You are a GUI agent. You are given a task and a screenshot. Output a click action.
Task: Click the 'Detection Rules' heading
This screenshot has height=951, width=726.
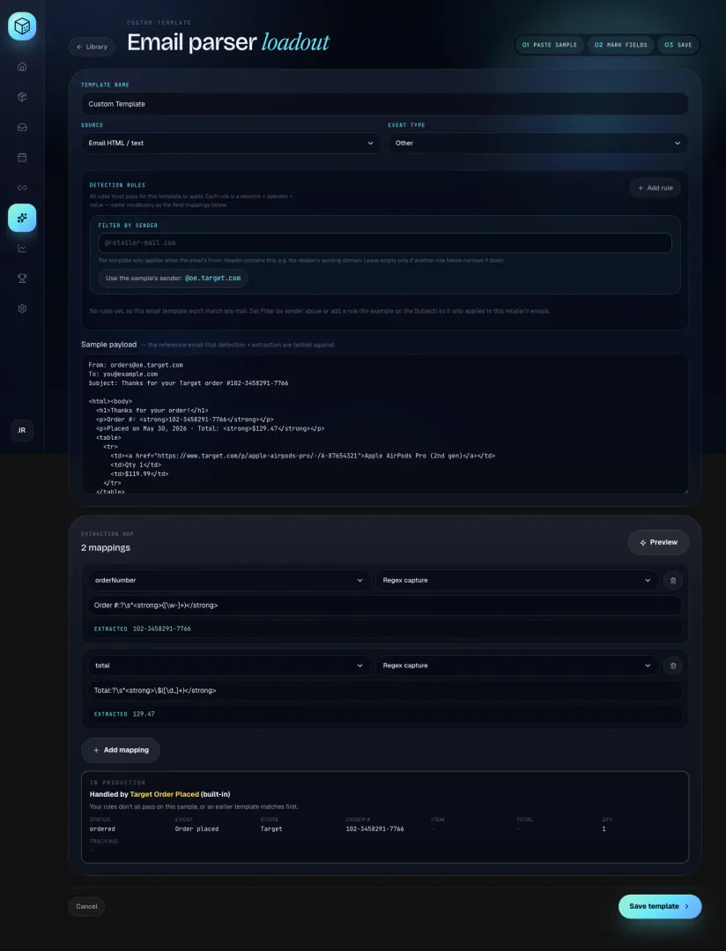tap(117, 186)
